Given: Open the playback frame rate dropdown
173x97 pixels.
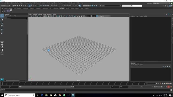Looking at the screenshot, I should pyautogui.click(x=158, y=87).
